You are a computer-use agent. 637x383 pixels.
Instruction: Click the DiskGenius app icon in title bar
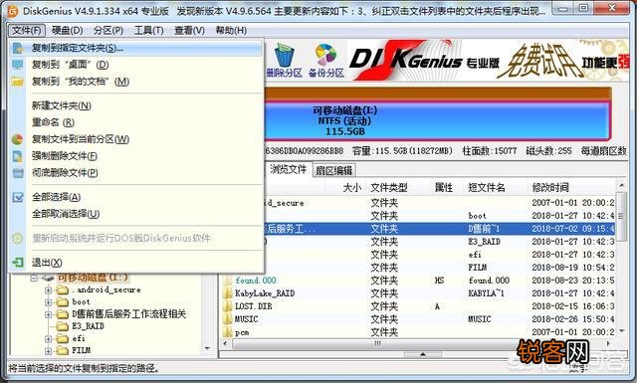(13, 11)
